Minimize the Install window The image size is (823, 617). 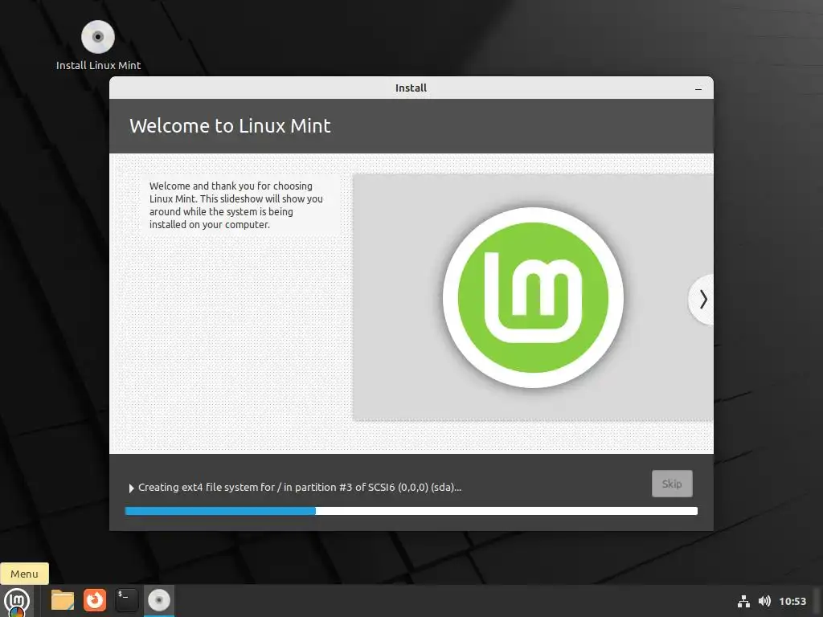pyautogui.click(x=698, y=88)
